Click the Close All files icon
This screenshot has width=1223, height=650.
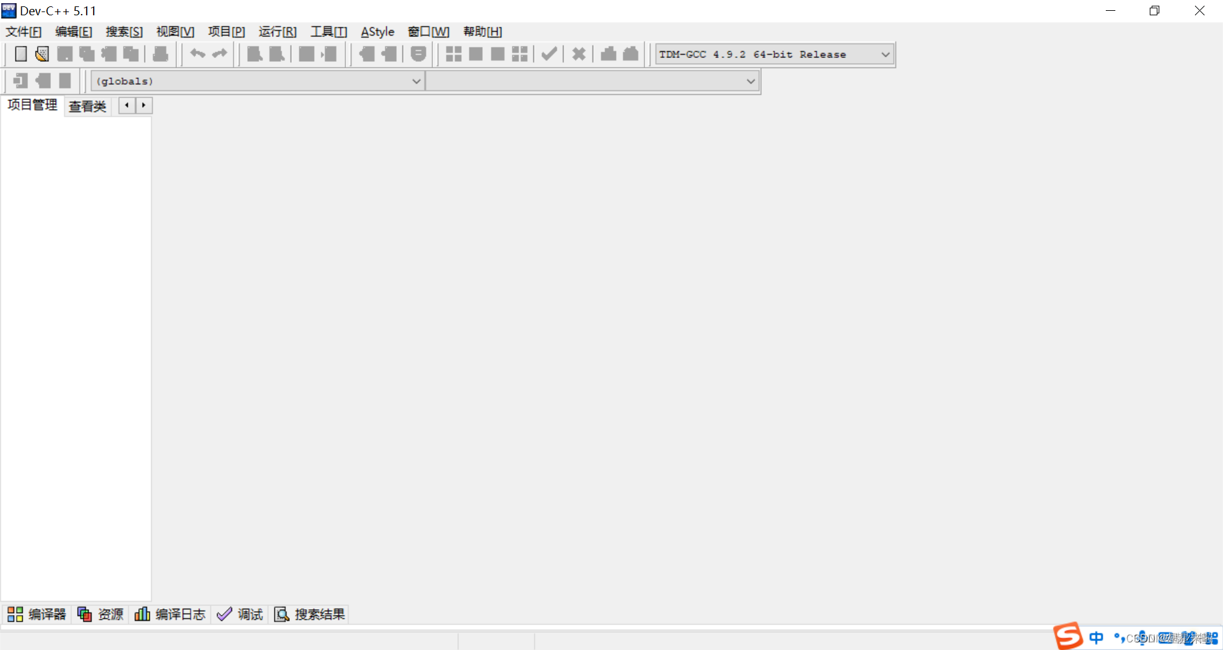tap(131, 54)
